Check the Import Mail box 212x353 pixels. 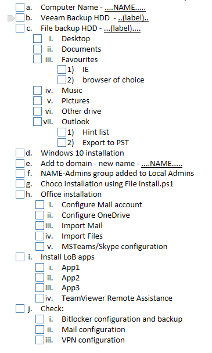coord(39,226)
